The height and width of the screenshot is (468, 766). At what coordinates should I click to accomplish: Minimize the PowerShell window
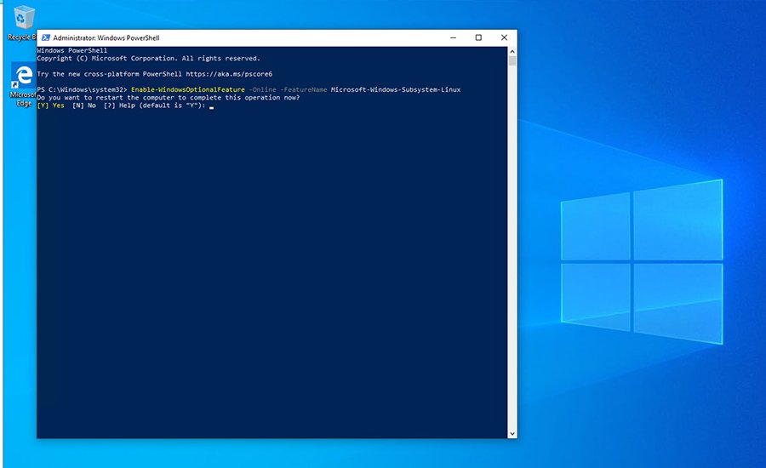tap(453, 37)
